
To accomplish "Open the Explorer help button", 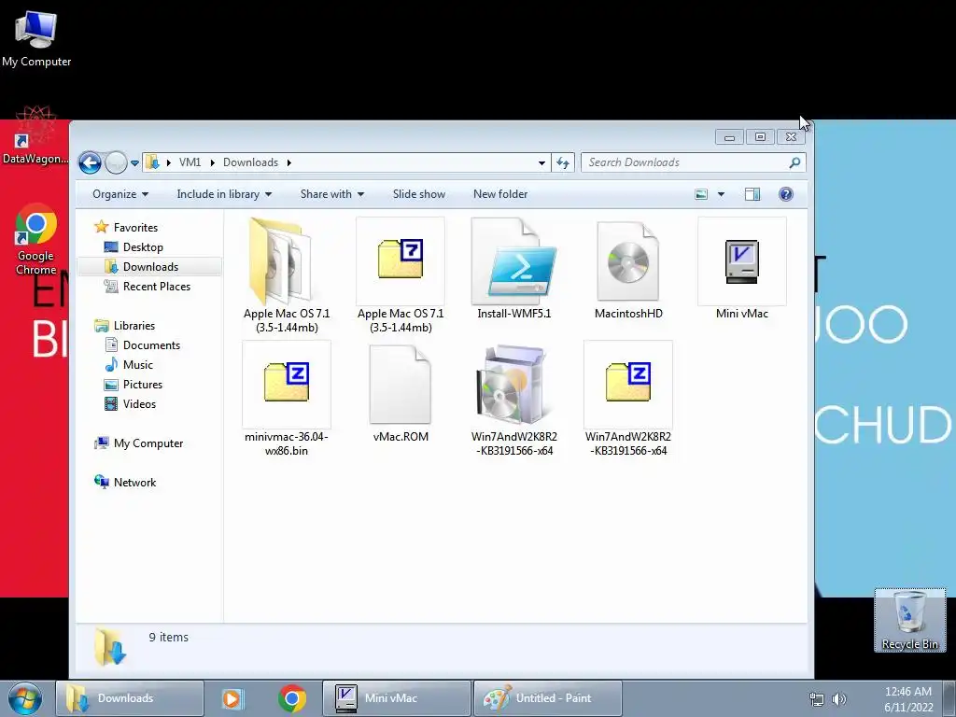I will [x=786, y=194].
